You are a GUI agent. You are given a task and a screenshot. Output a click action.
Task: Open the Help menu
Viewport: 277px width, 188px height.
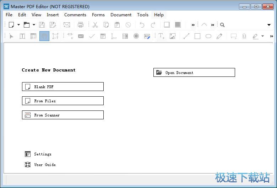click(159, 15)
